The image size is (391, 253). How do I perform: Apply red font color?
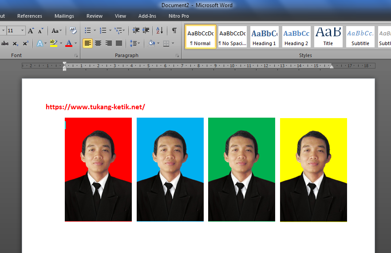tap(69, 43)
